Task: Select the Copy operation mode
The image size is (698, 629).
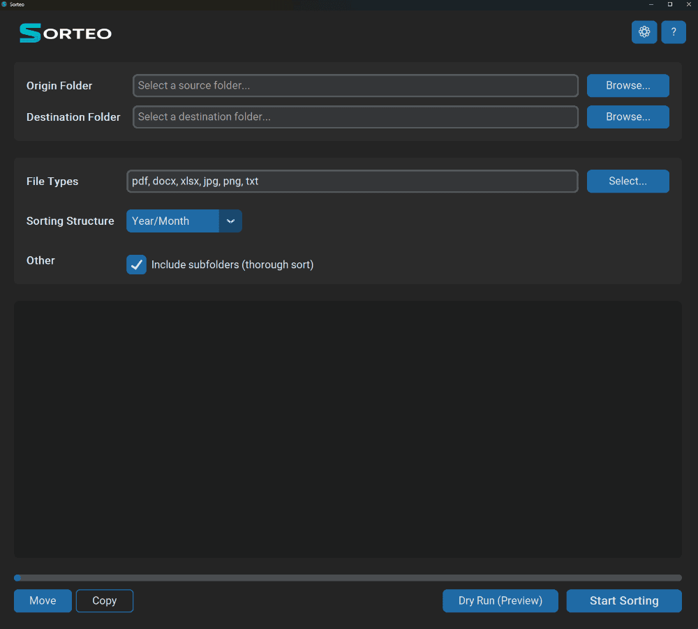Action: pyautogui.click(x=104, y=600)
